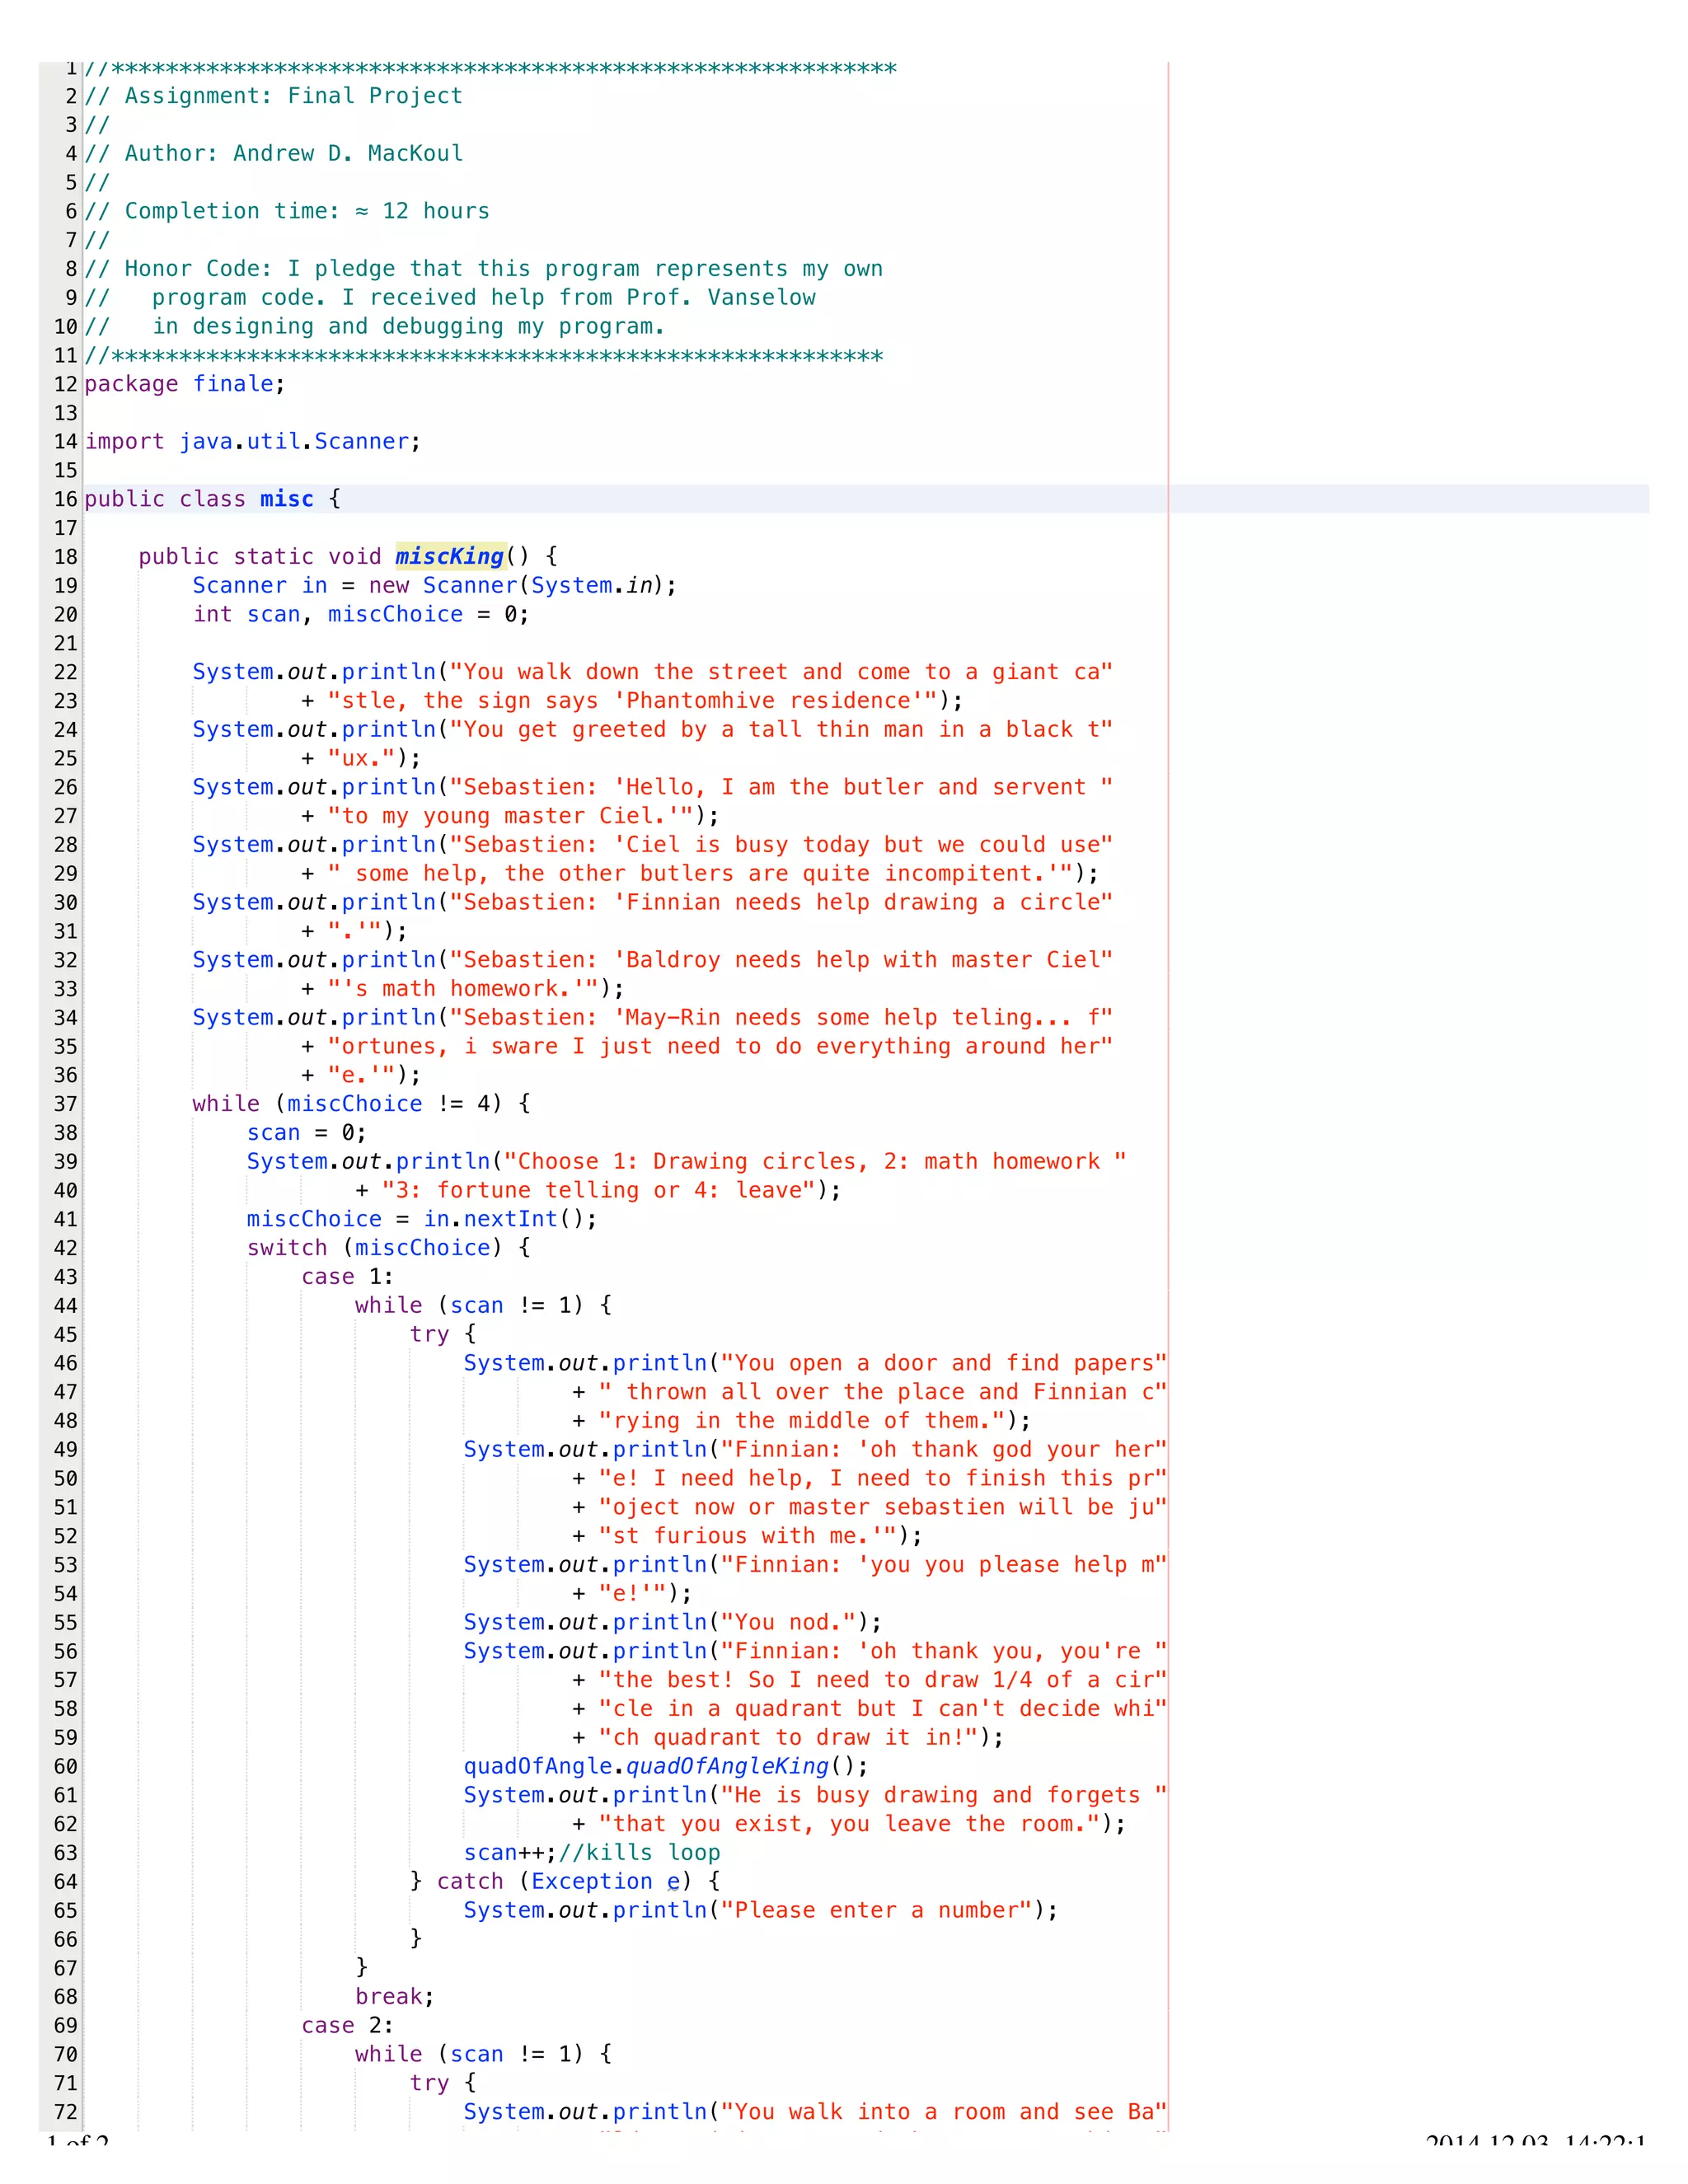Click the 'package finale;' statement
The width and height of the screenshot is (1688, 2184).
coord(185,384)
